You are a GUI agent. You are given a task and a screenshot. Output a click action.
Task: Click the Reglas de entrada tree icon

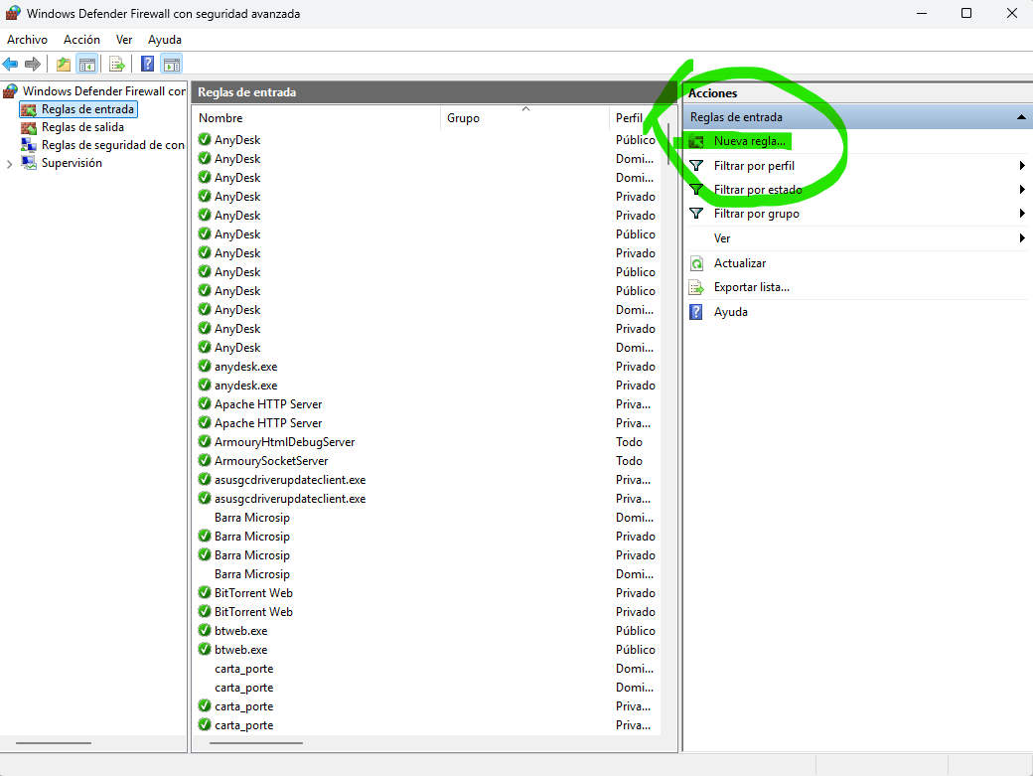(x=29, y=109)
